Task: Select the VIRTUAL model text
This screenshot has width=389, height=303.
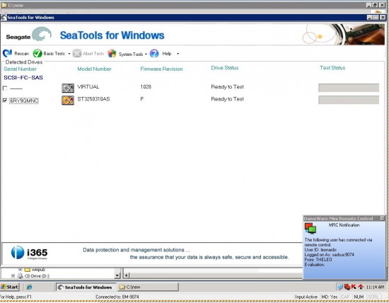Action: click(x=88, y=86)
